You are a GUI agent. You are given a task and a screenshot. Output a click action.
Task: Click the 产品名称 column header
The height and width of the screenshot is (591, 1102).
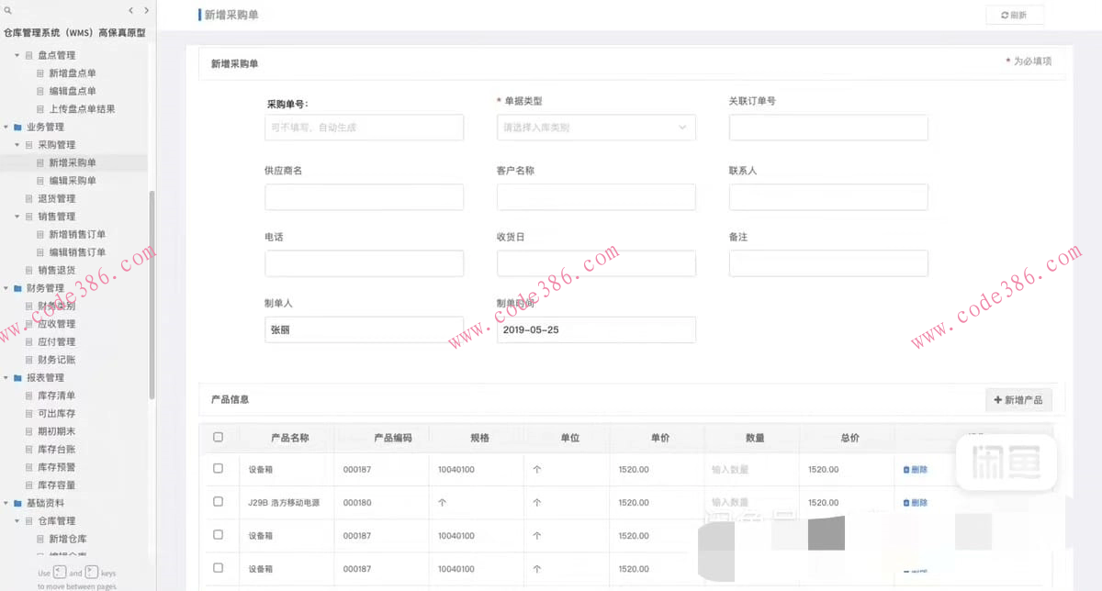[290, 438]
